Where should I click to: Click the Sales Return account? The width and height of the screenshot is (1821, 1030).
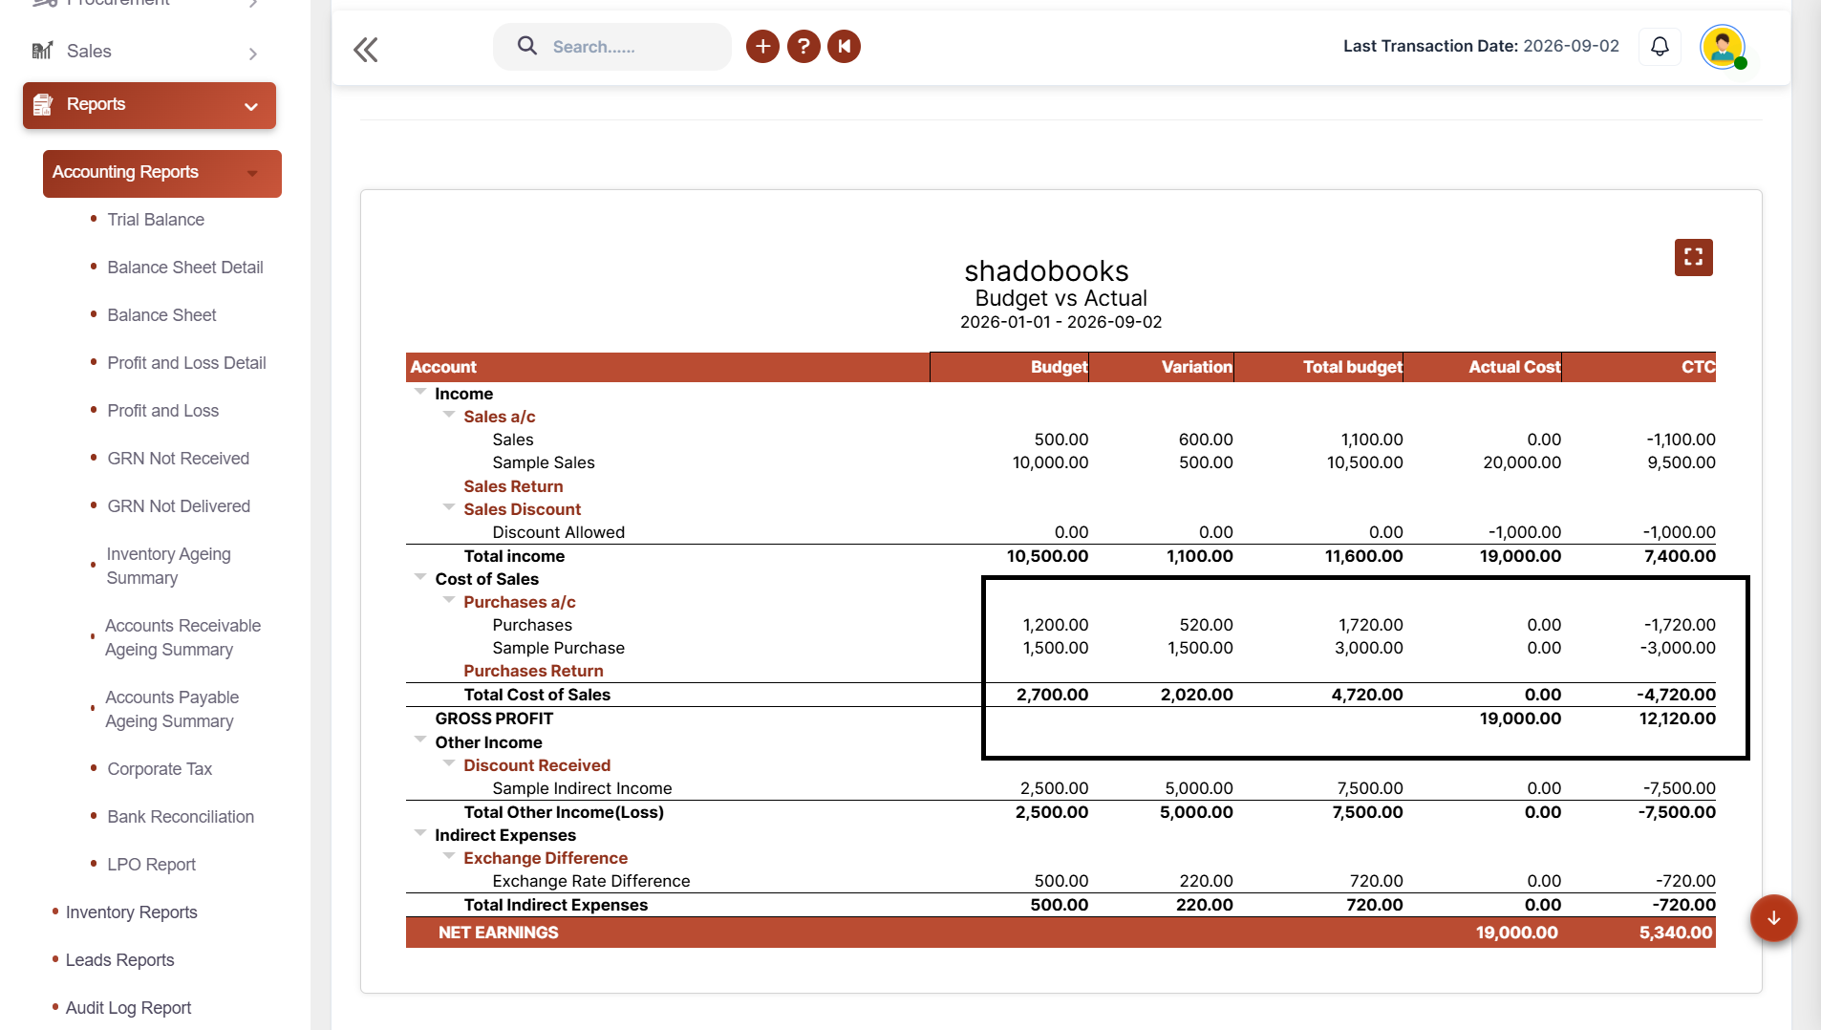pyautogui.click(x=513, y=486)
